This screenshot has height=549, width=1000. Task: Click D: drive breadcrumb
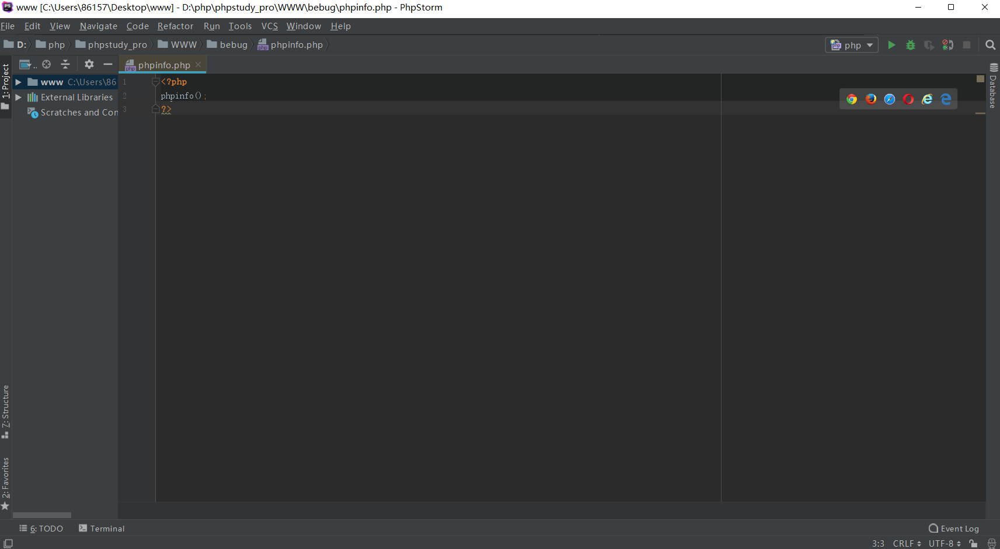(x=15, y=45)
